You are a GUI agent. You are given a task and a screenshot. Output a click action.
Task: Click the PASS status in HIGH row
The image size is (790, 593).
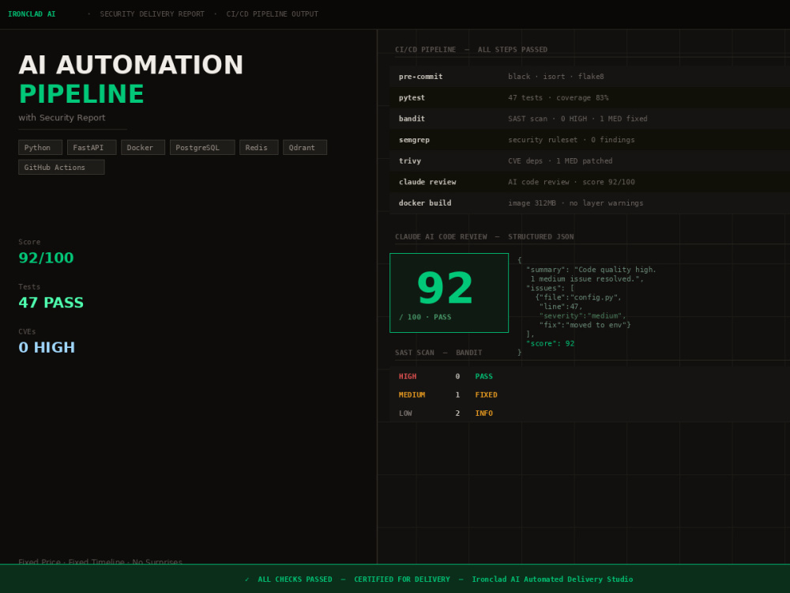coord(483,376)
